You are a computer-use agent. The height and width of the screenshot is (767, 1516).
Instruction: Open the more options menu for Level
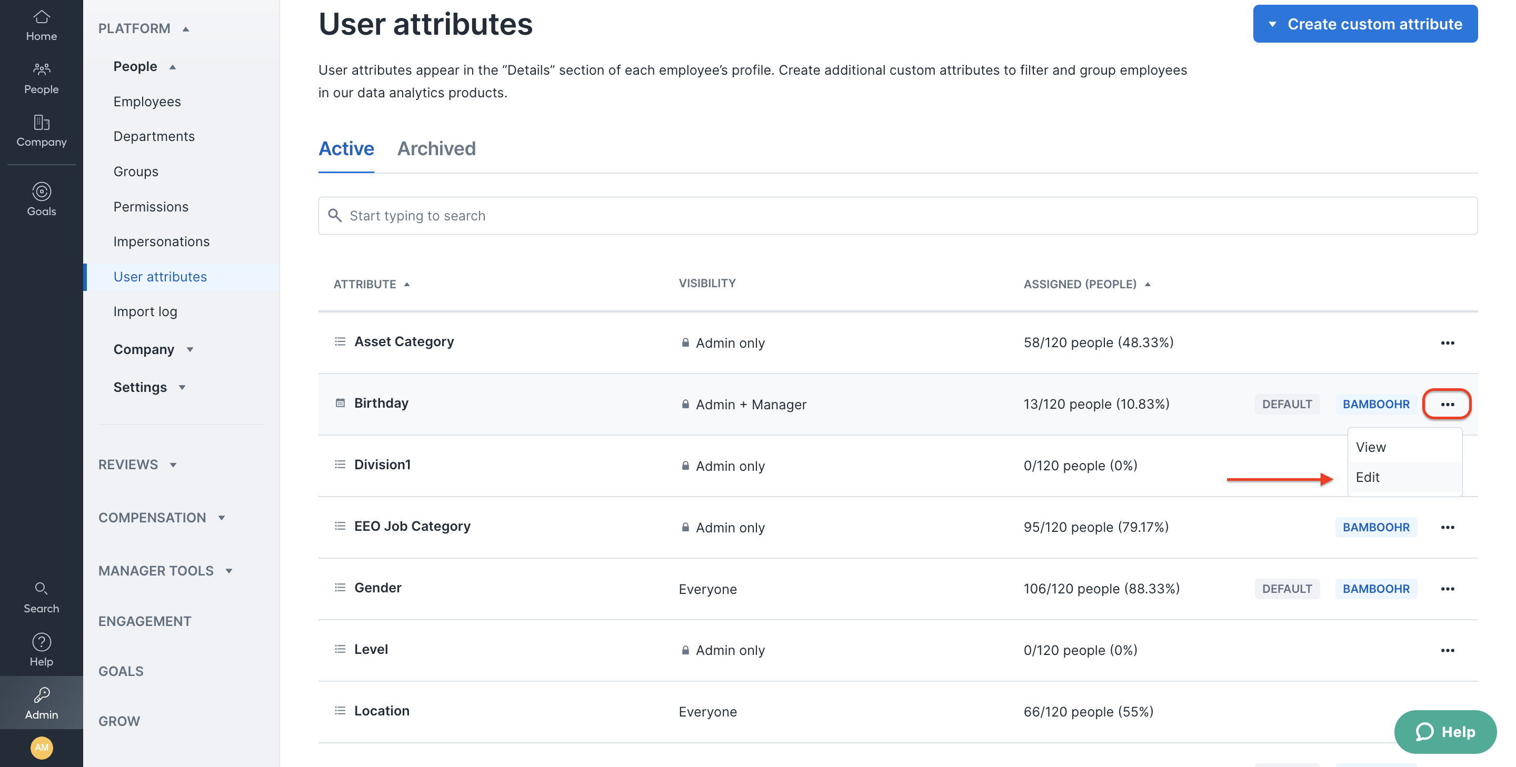1447,651
